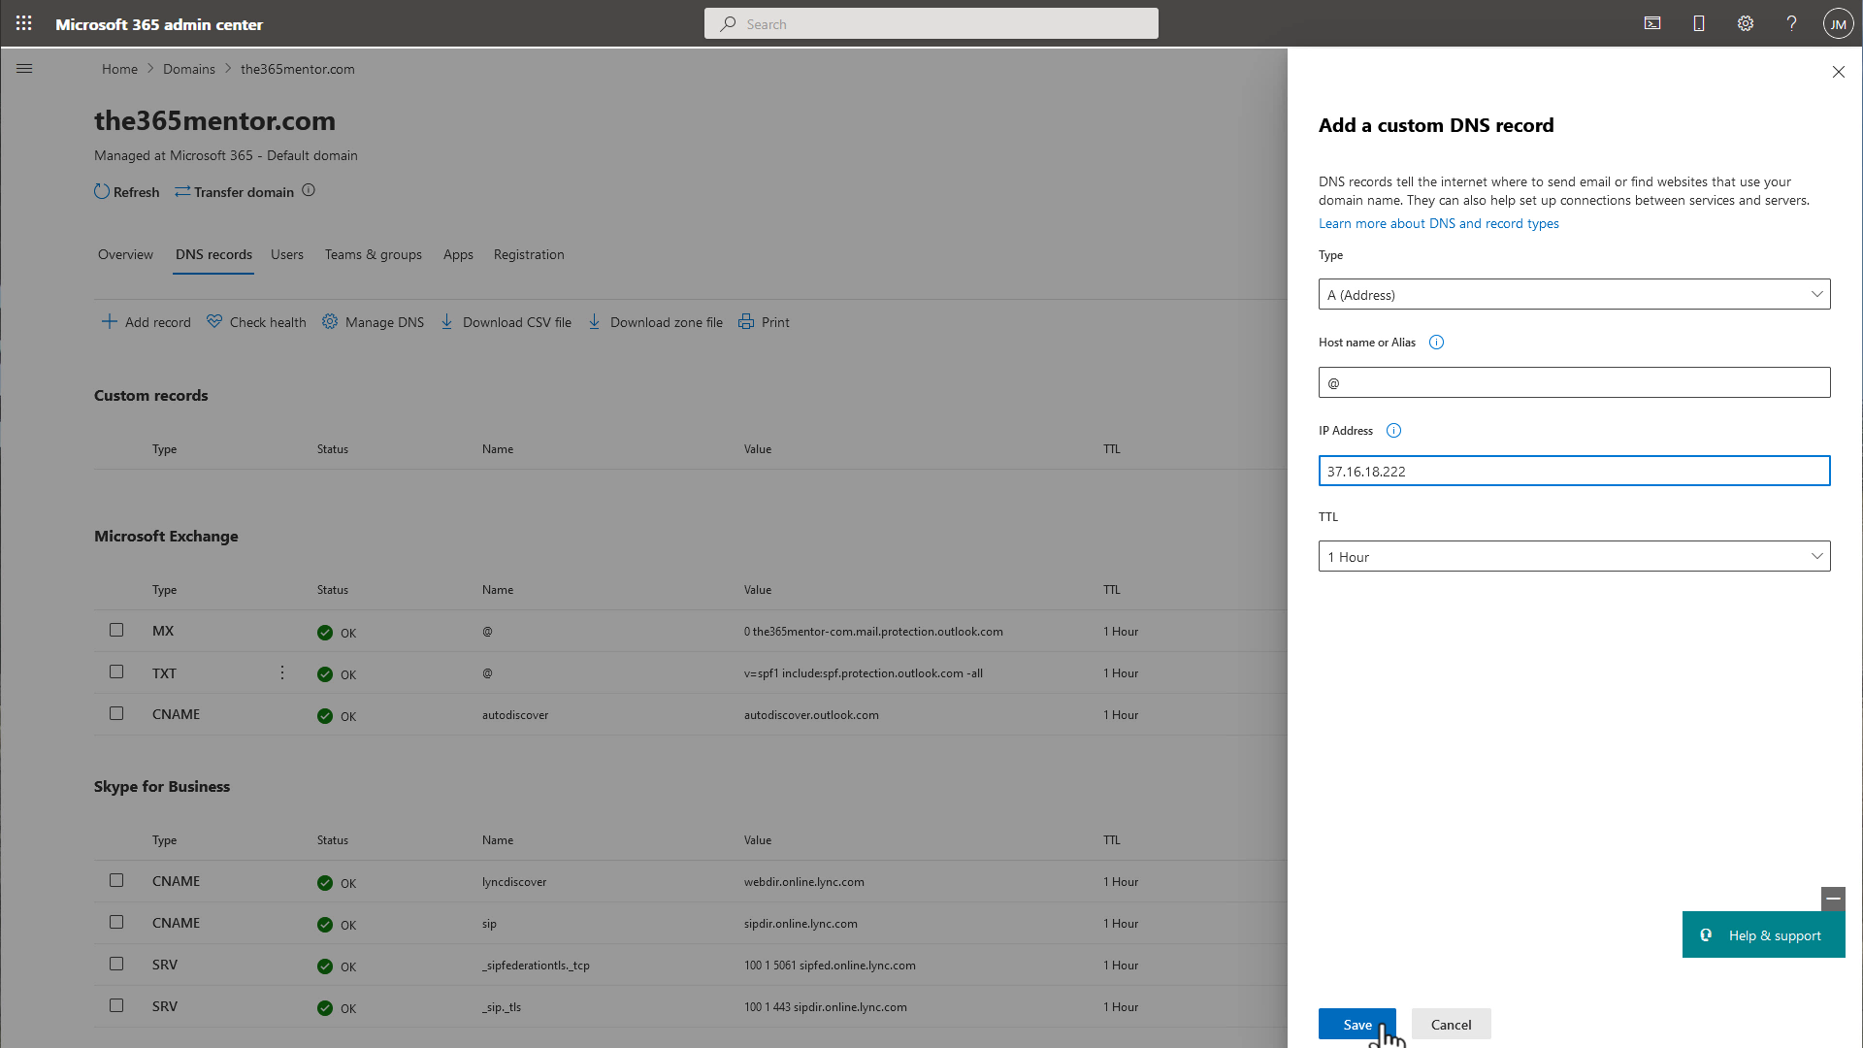Switch to the Users tab

point(286,254)
